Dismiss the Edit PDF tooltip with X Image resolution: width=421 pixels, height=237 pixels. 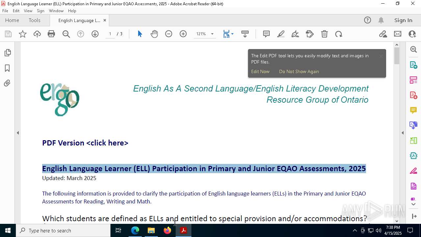(381, 56)
